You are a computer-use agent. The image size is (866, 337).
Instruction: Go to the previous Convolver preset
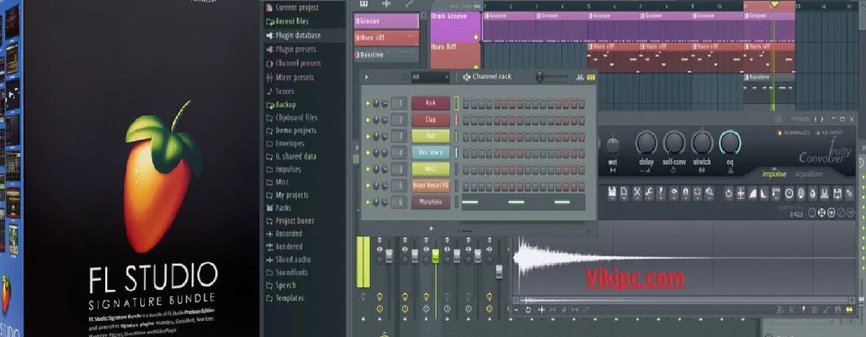click(x=816, y=118)
